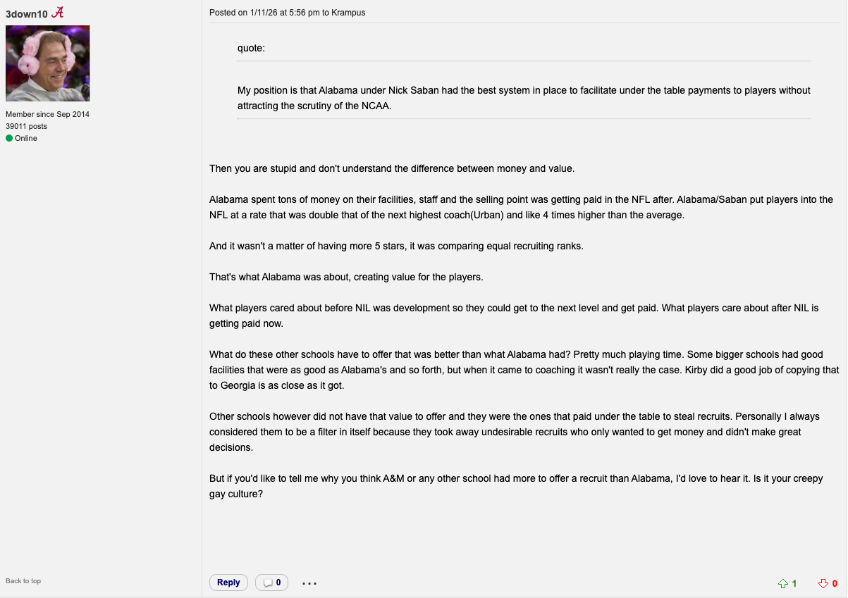Click the 'quote:' label heading
The width and height of the screenshot is (848, 598).
[251, 48]
